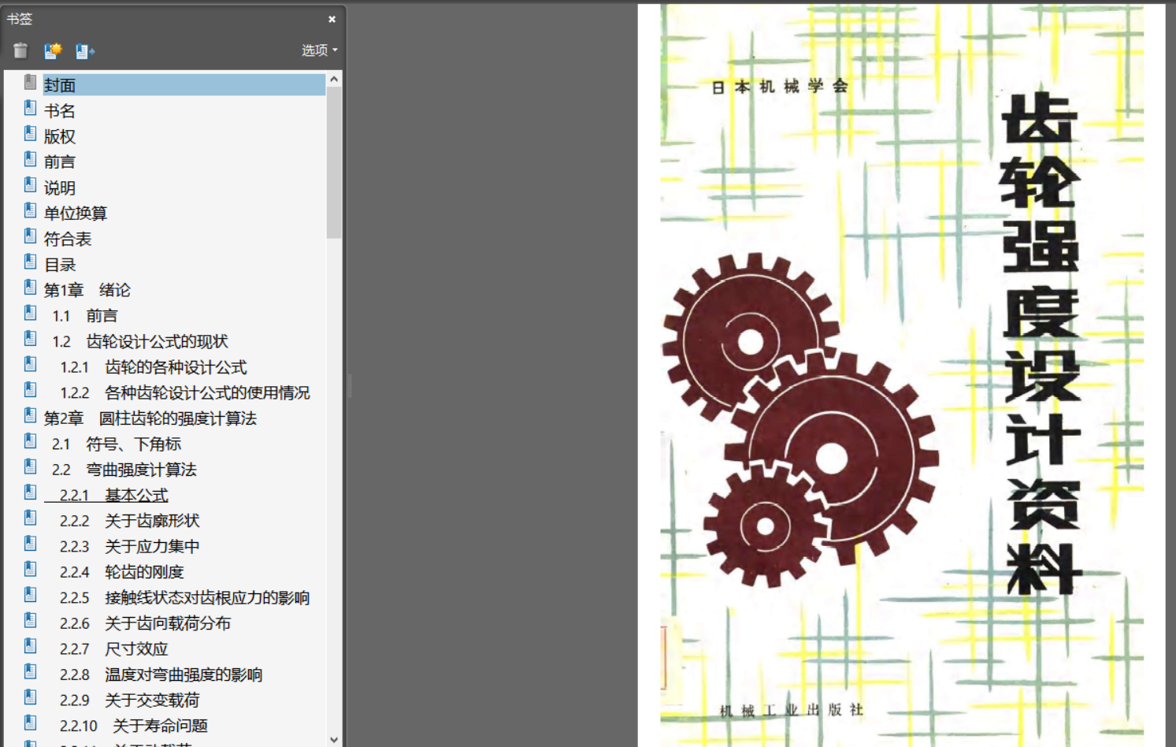This screenshot has width=1176, height=747.
Task: Click the gray bookmark icon beside 封面
Action: point(30,82)
